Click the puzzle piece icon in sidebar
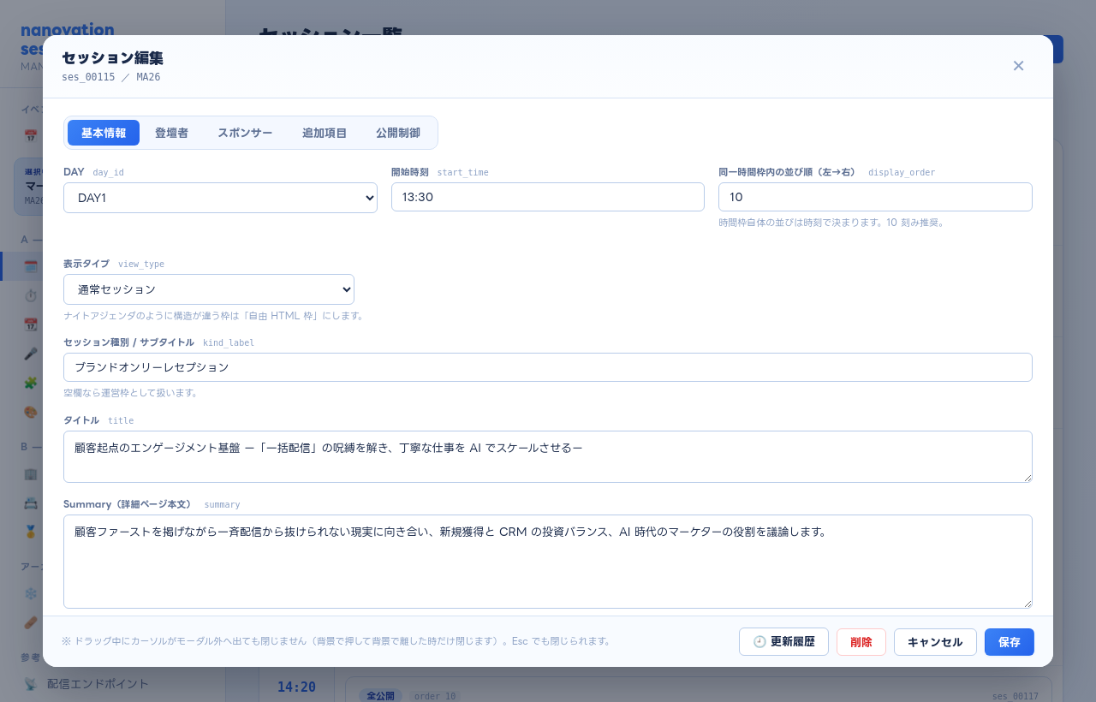This screenshot has height=702, width=1096. [x=31, y=383]
